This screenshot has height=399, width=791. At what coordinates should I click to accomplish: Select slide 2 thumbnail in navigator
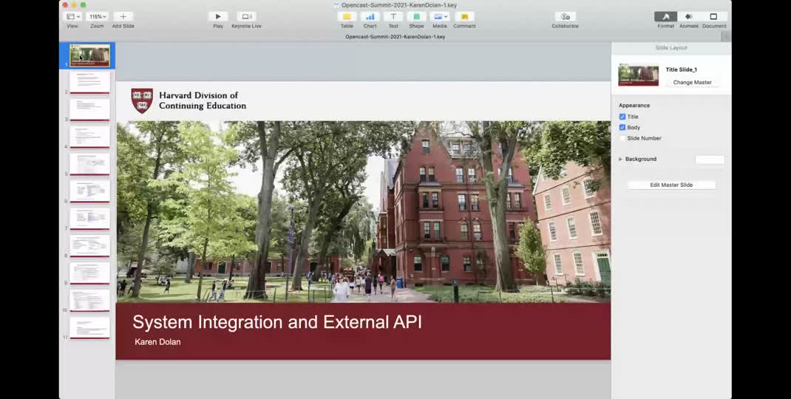click(x=89, y=82)
